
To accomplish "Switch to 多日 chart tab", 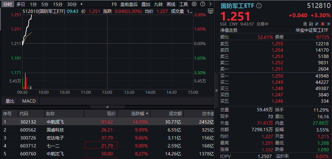I will coord(21,4).
